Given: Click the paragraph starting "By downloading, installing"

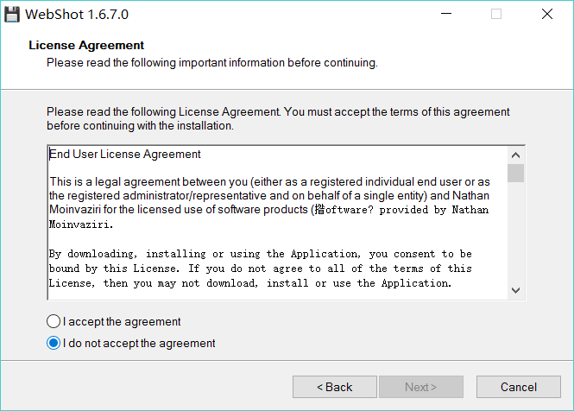Looking at the screenshot, I should tap(260, 269).
